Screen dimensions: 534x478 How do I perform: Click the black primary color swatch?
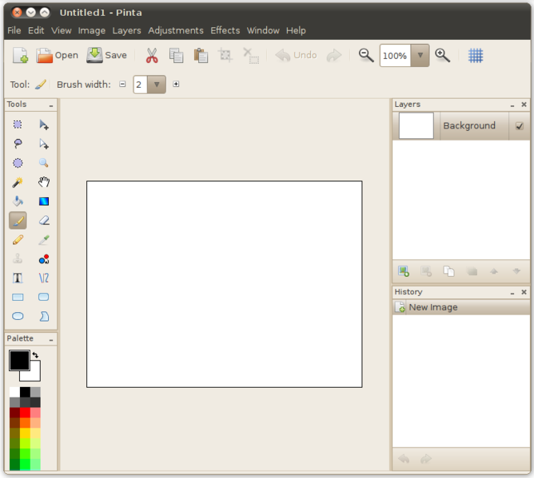(x=18, y=360)
